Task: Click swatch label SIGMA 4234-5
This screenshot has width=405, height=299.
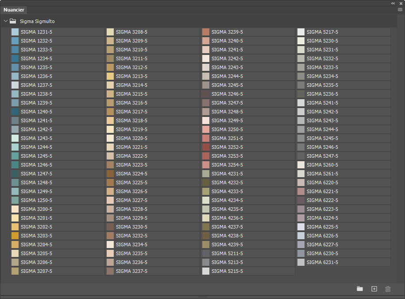Action: [x=227, y=200]
